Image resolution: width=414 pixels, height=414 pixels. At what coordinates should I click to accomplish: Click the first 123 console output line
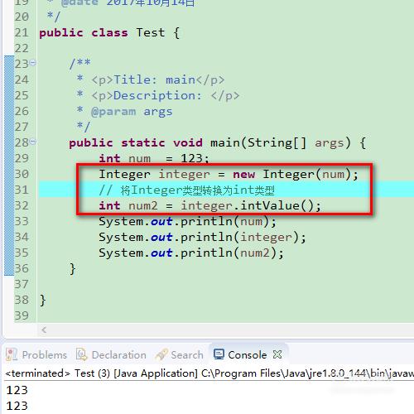pyautogui.click(x=17, y=390)
